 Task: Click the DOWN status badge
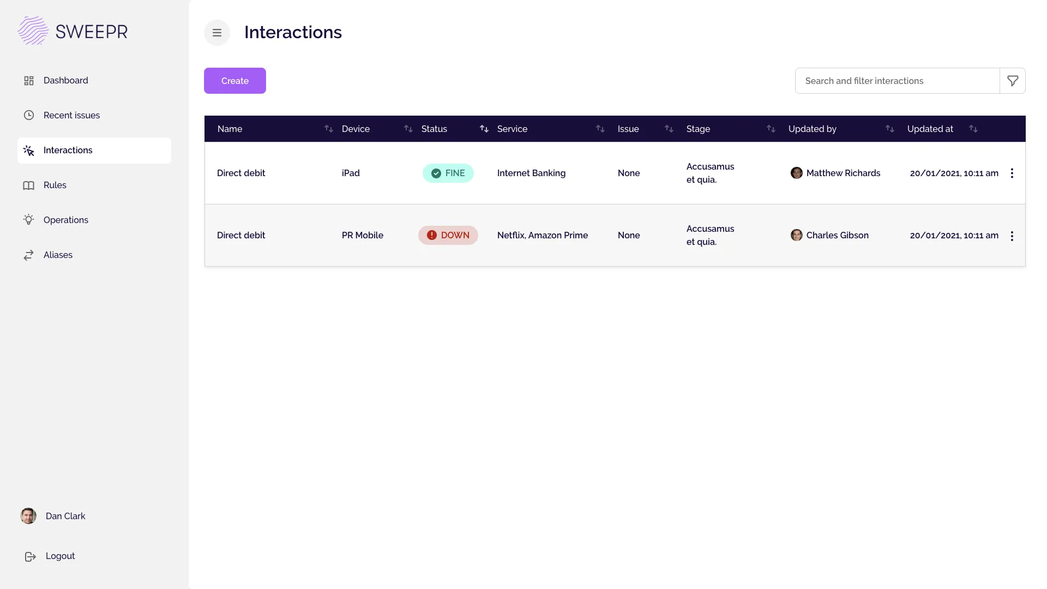coord(448,235)
